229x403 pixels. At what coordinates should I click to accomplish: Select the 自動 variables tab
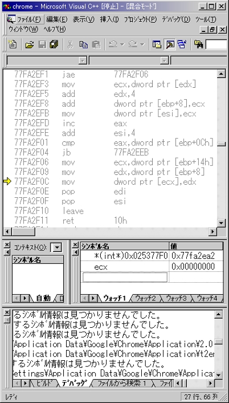pyautogui.click(x=43, y=298)
